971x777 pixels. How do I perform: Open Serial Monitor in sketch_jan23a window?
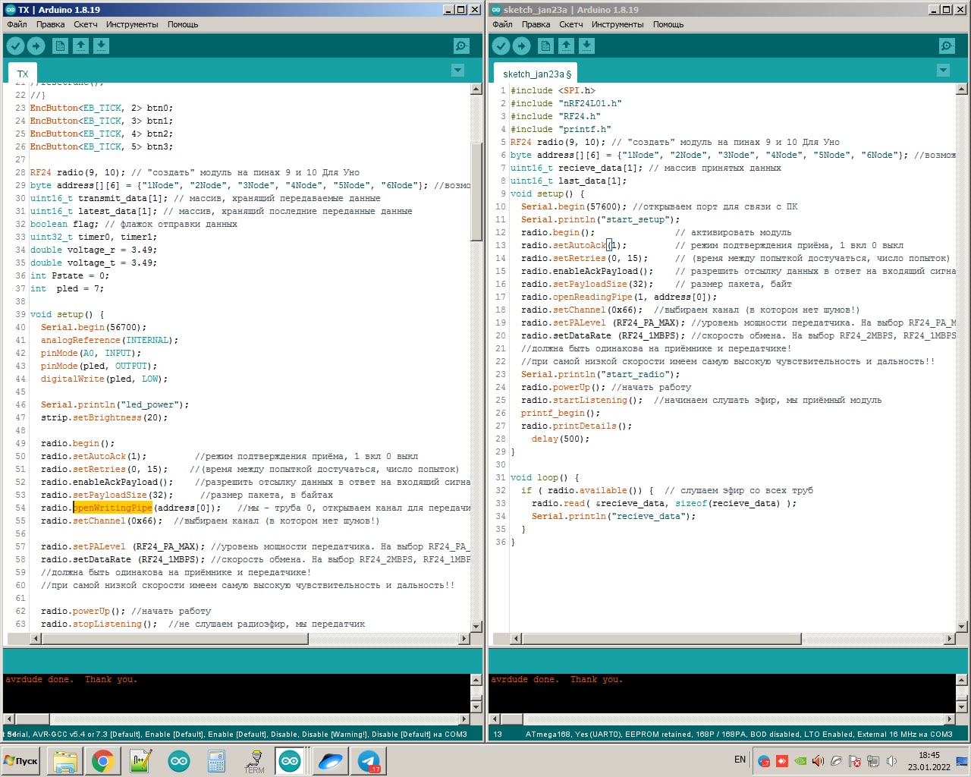(x=947, y=46)
